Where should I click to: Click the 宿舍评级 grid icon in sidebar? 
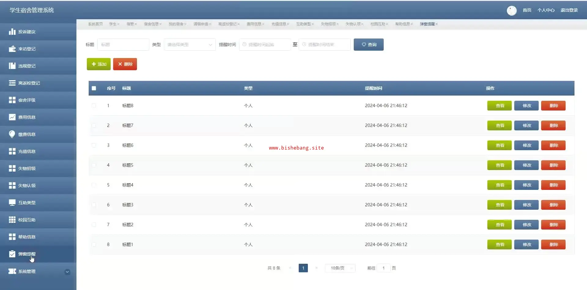12,100
